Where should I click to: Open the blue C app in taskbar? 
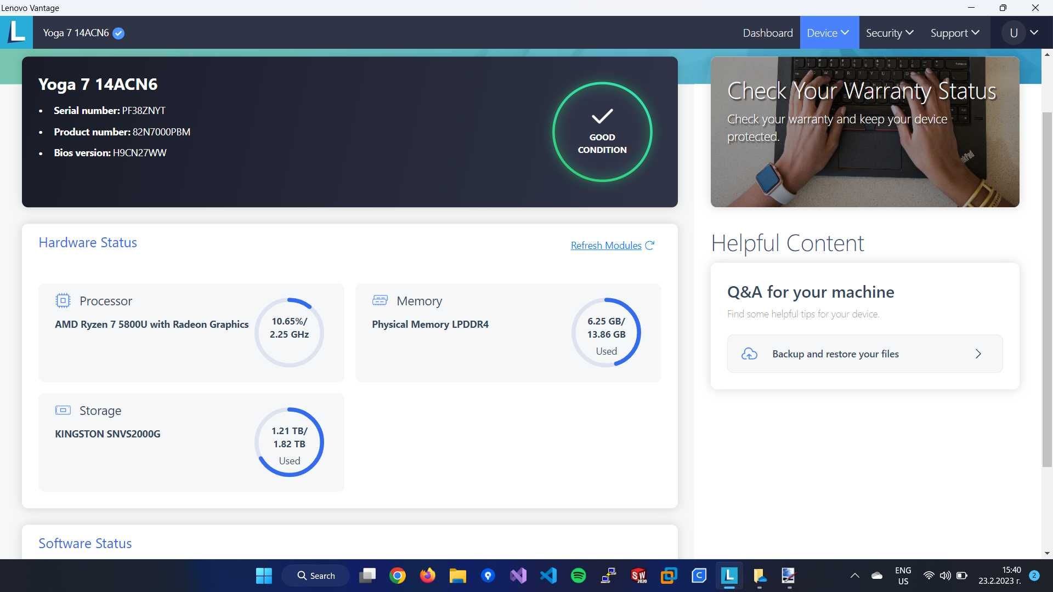[699, 576]
